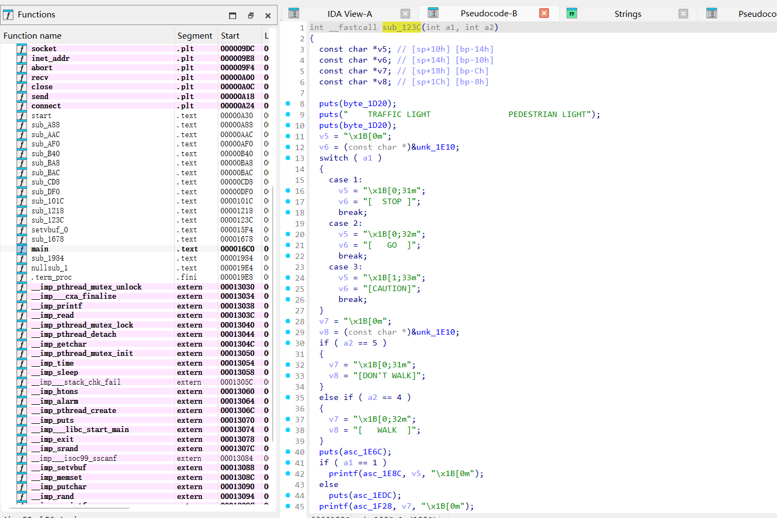
Task: Float the Functions panel window
Action: pos(251,15)
